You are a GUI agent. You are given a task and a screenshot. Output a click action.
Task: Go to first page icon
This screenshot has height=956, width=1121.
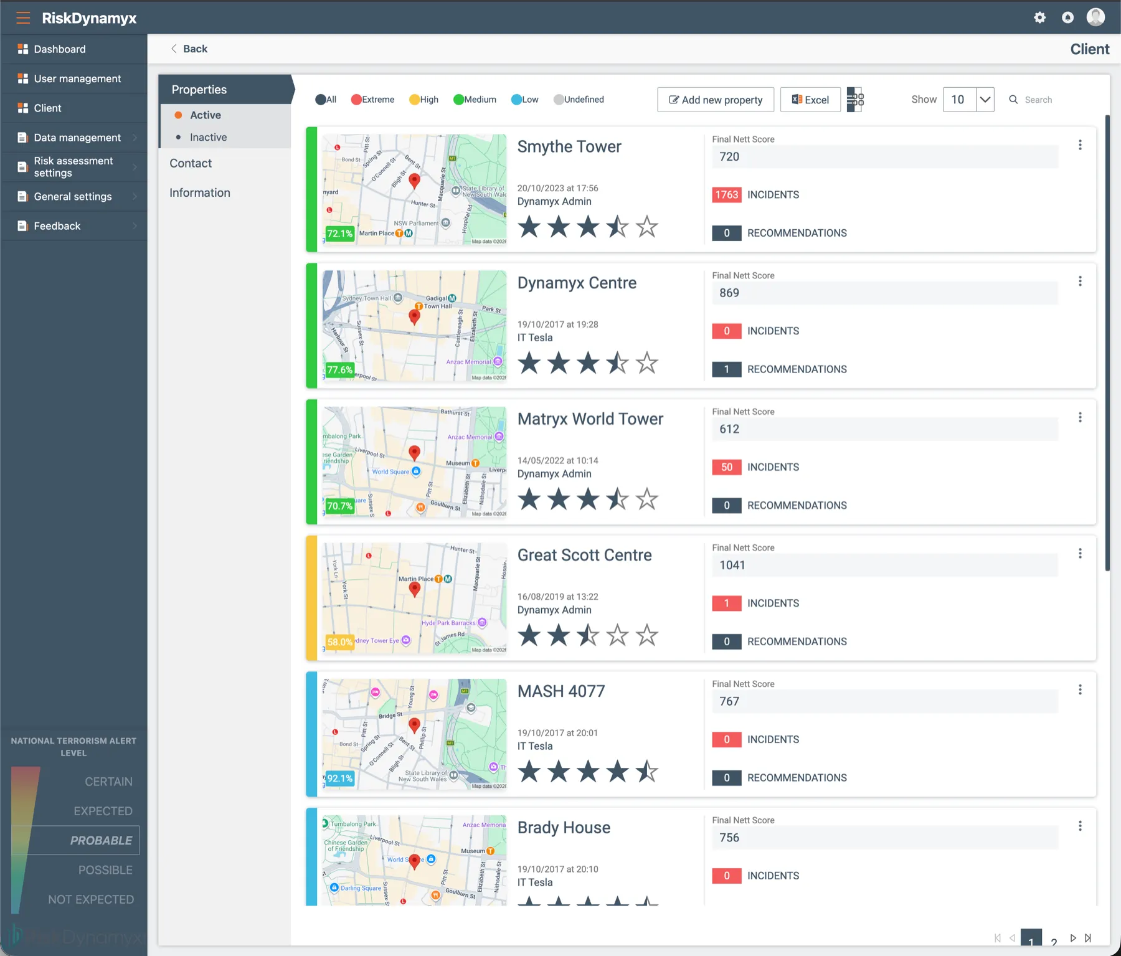tap(998, 938)
